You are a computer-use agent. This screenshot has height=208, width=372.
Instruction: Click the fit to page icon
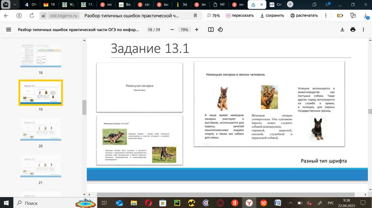click(211, 30)
